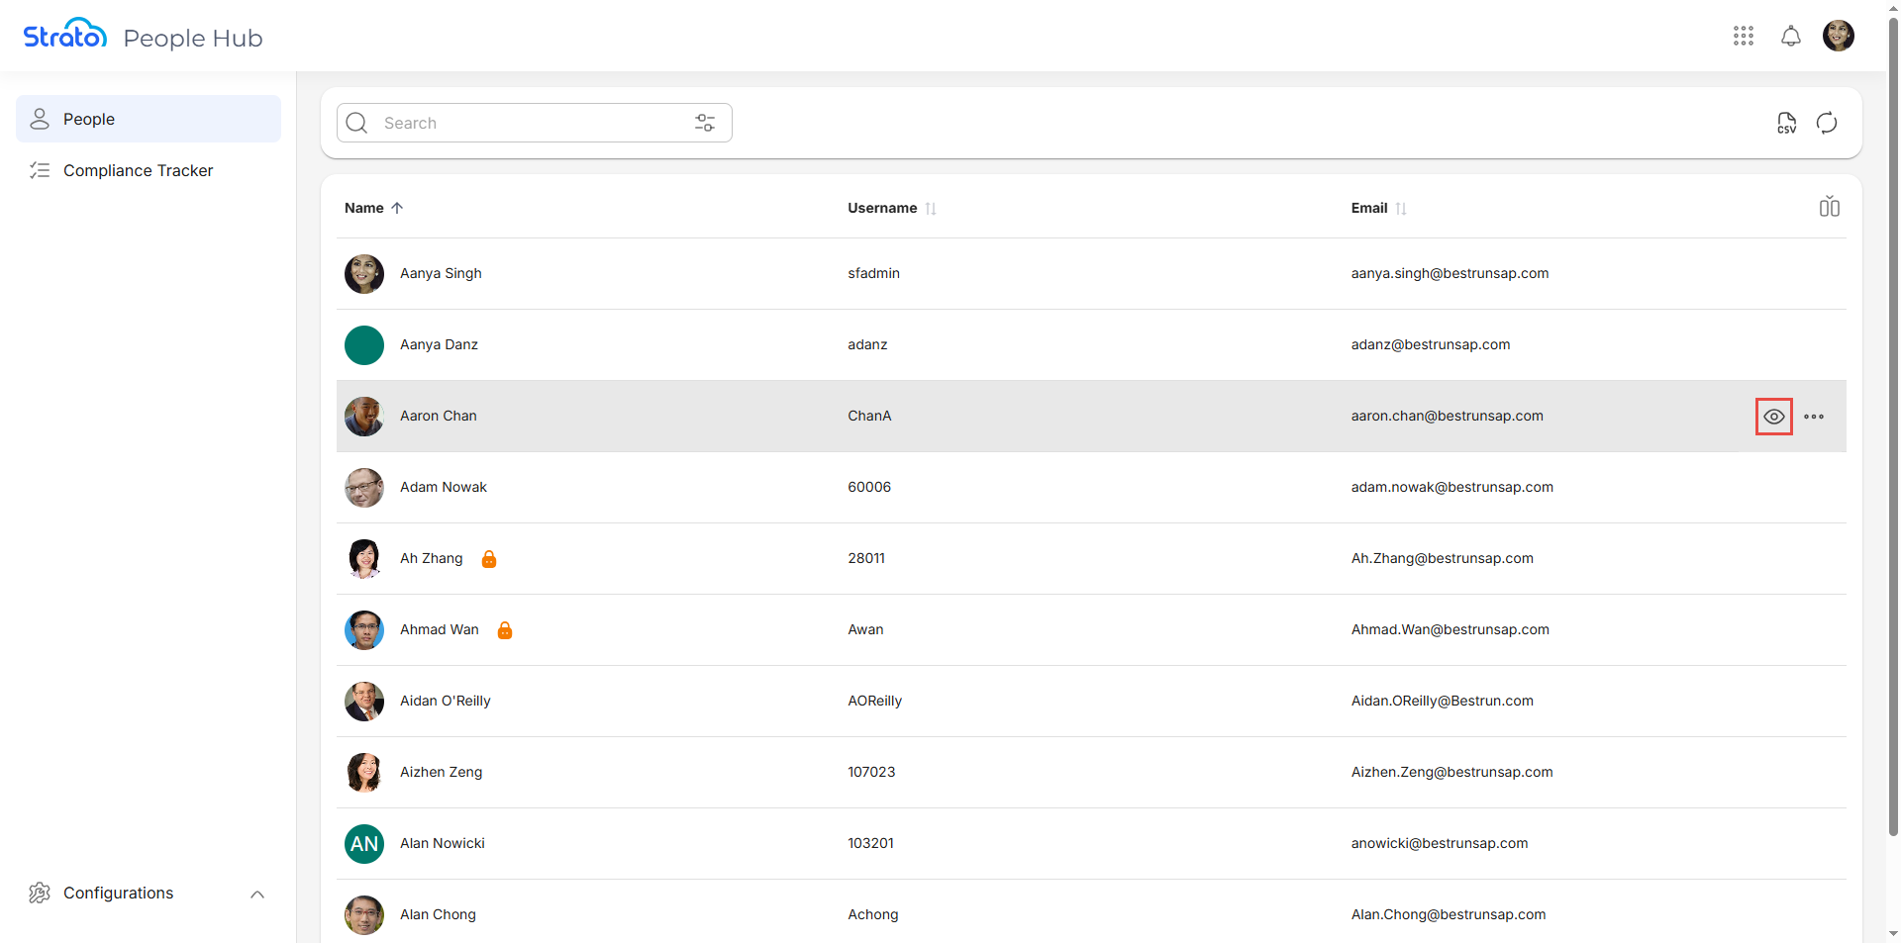Click the lock icon beside Ahmad Wan
Viewport: 1901px width, 943px height.
coord(505,630)
